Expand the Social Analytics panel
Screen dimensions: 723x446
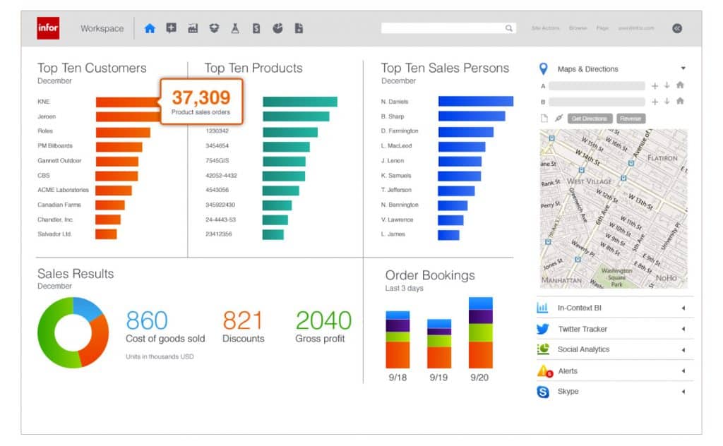681,349
